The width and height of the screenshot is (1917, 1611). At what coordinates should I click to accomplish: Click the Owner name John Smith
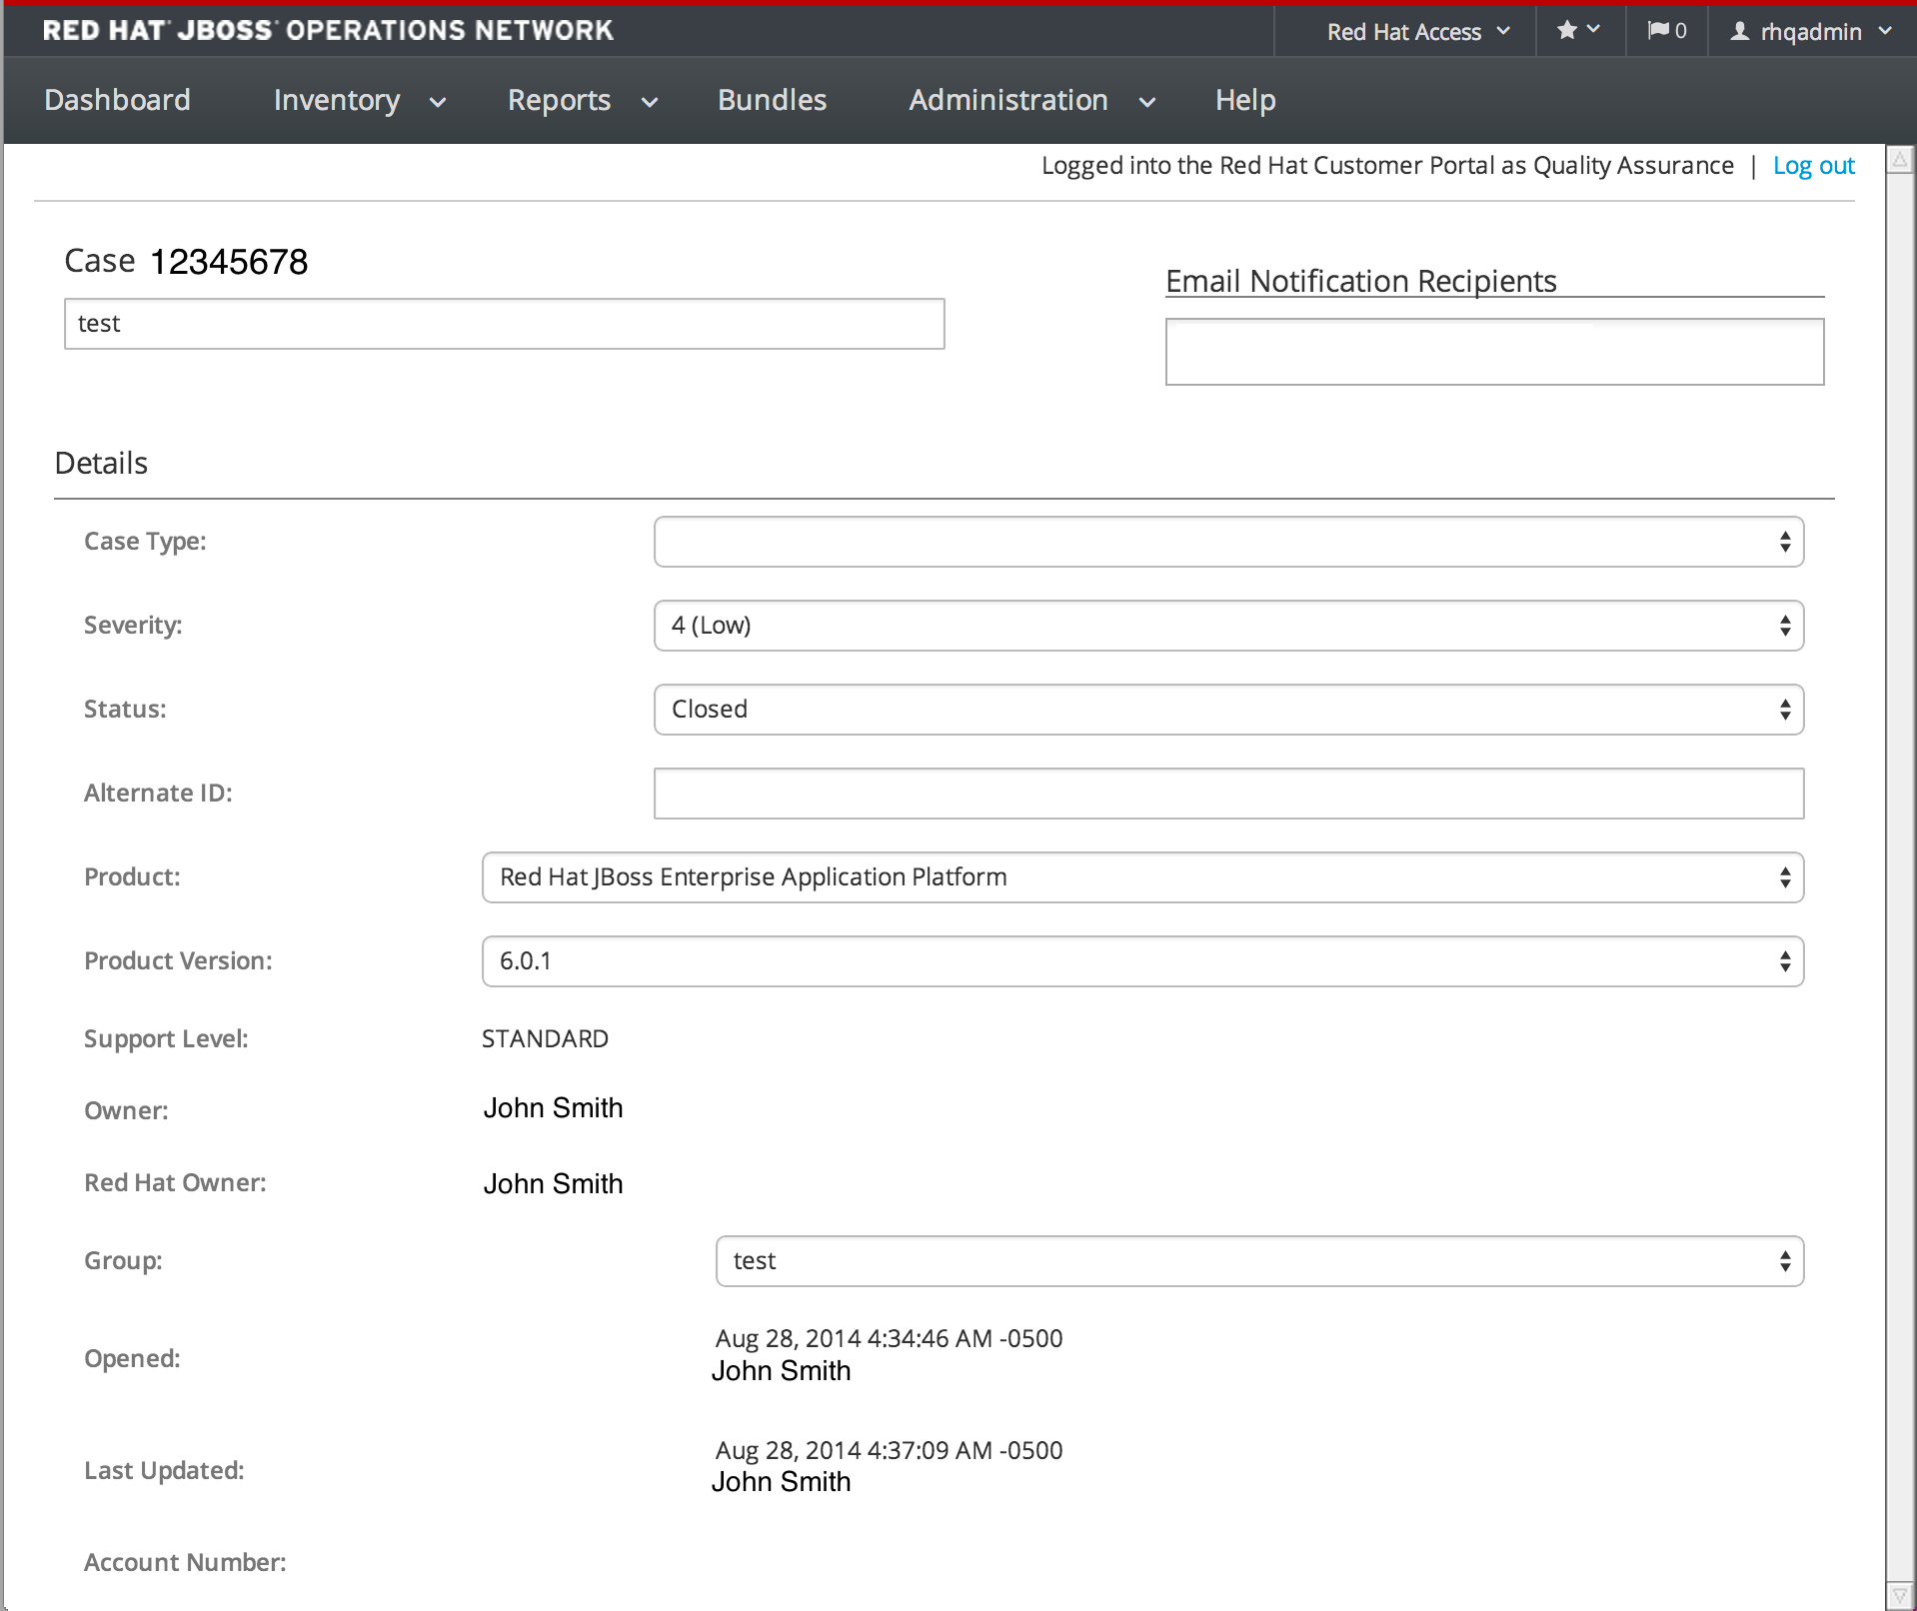tap(553, 1108)
